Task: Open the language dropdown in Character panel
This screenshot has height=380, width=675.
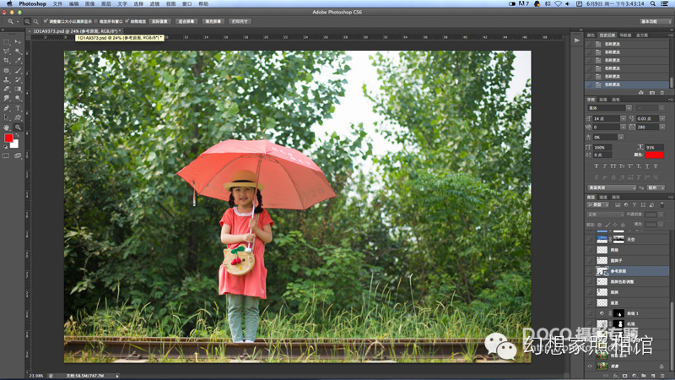Action: click(x=612, y=187)
